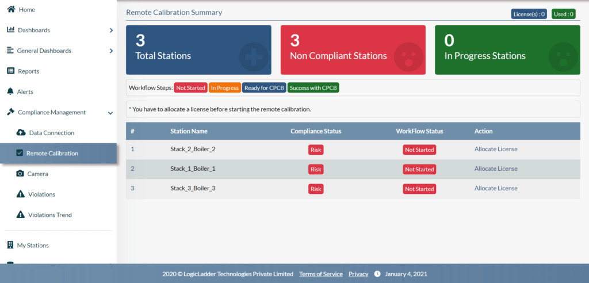Click the In Progress Stations card

click(507, 50)
